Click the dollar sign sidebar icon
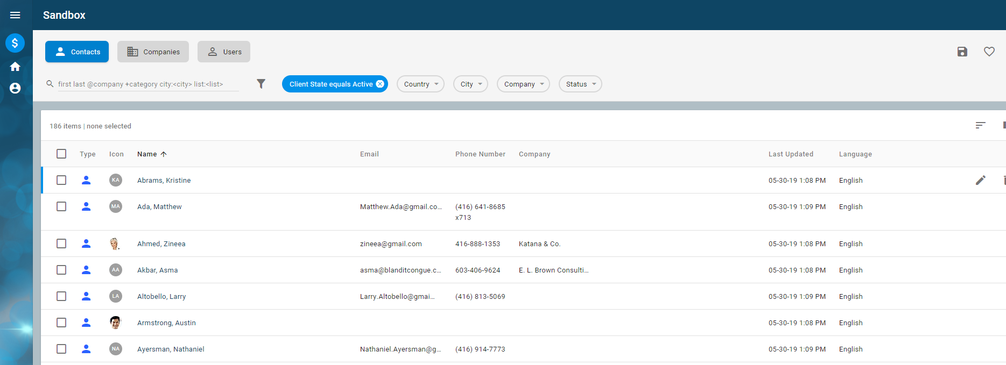Viewport: 1006px width, 365px height. coord(15,43)
